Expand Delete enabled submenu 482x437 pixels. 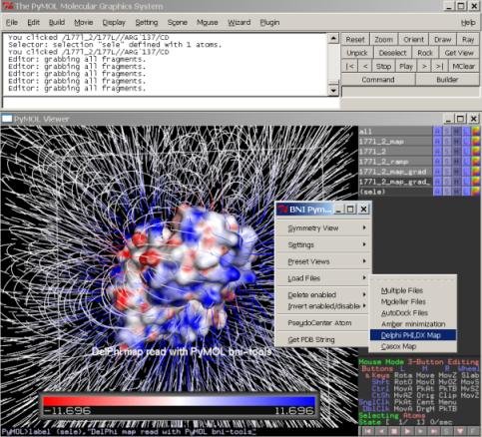point(323,294)
